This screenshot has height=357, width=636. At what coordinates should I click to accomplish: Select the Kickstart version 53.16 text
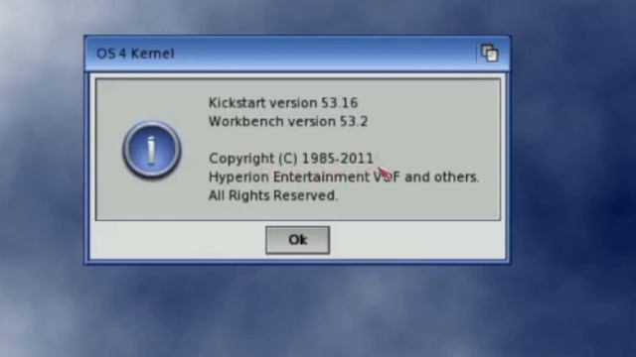[283, 103]
